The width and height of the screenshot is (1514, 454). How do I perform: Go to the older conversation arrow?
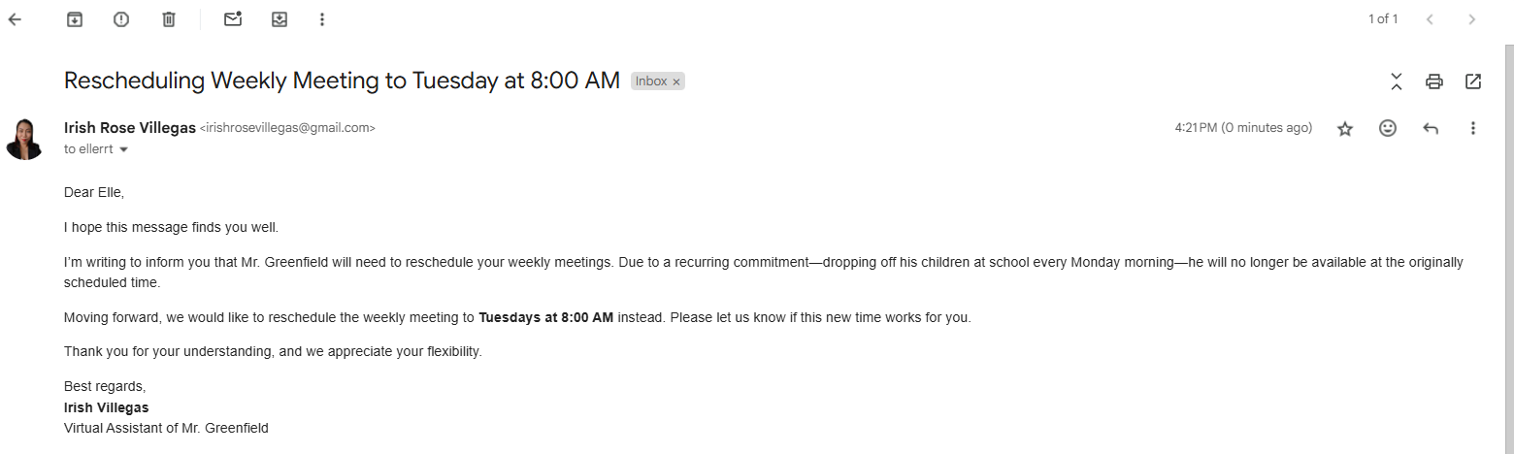pos(1472,19)
